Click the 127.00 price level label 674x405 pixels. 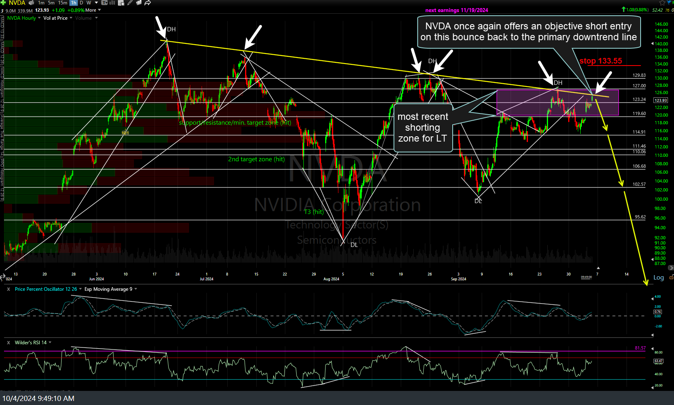click(x=639, y=86)
